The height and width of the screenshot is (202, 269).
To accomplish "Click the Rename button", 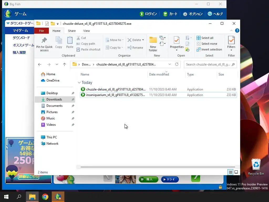I will pyautogui.click(x=135, y=48).
